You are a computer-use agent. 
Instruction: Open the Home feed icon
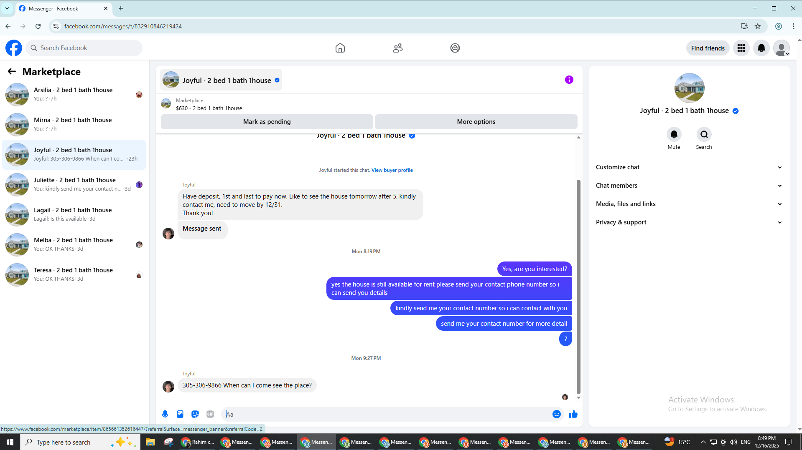(x=340, y=48)
